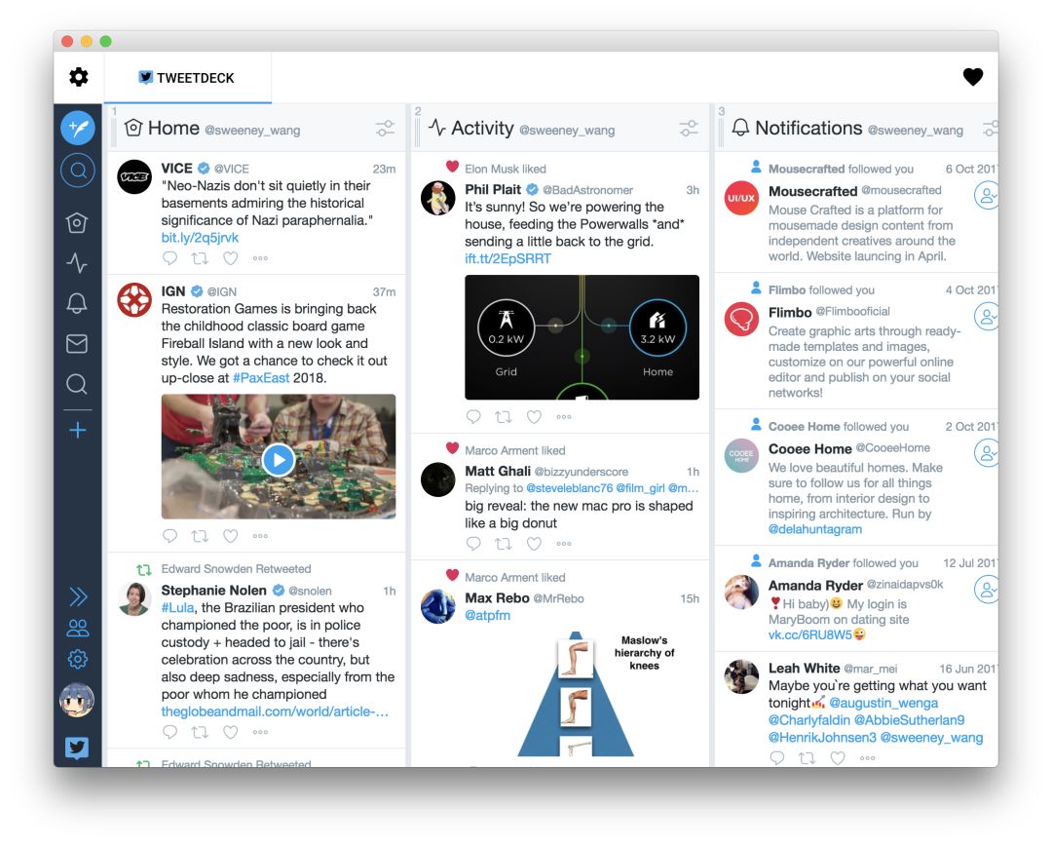Open more options on Leah White tweet
1052x844 pixels.
868,758
